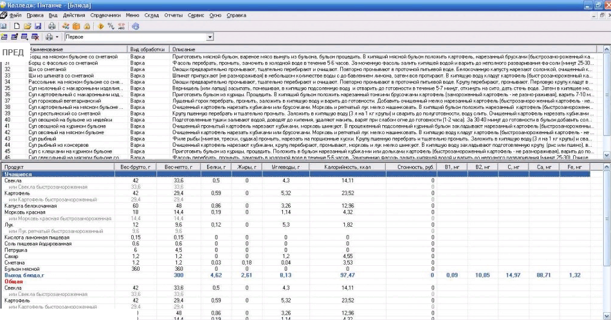Click the 'Общая' section row in products table
The width and height of the screenshot is (611, 320).
(13, 281)
